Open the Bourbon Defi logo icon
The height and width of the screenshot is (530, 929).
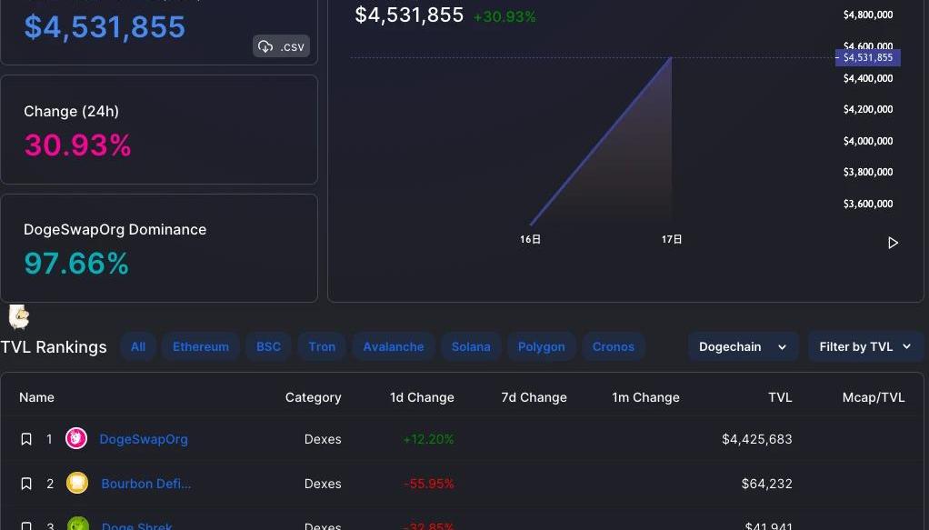coord(77,483)
